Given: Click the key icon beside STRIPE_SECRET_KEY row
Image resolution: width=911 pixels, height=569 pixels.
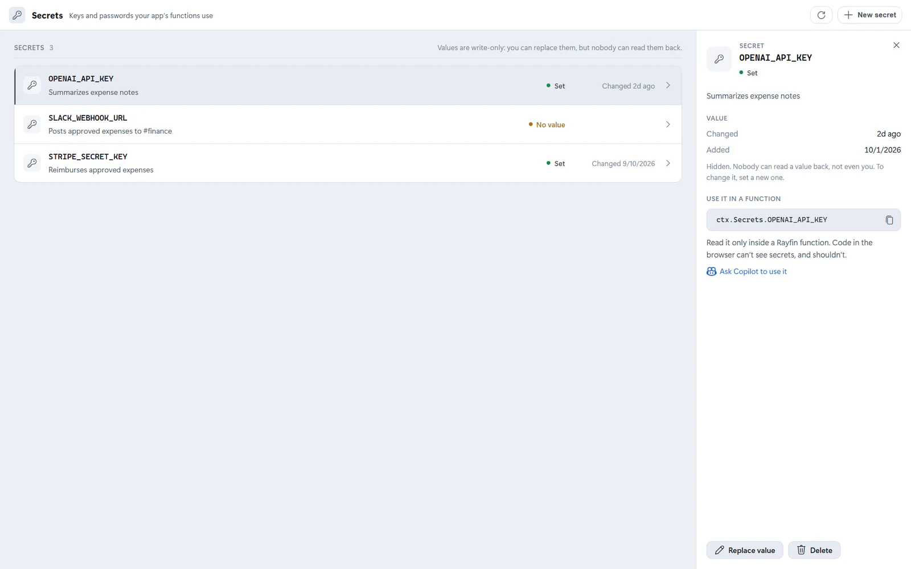Looking at the screenshot, I should pos(32,163).
